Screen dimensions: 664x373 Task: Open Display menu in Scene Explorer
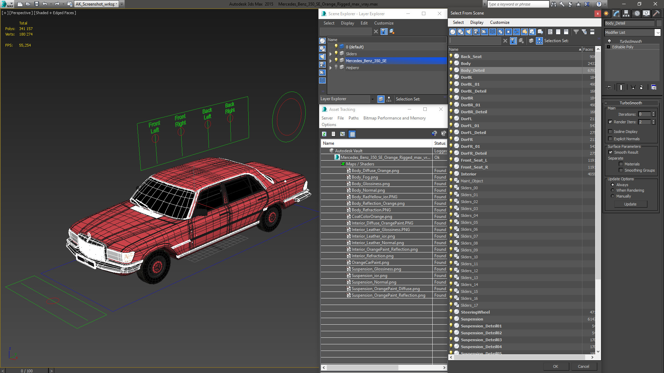tap(347, 23)
